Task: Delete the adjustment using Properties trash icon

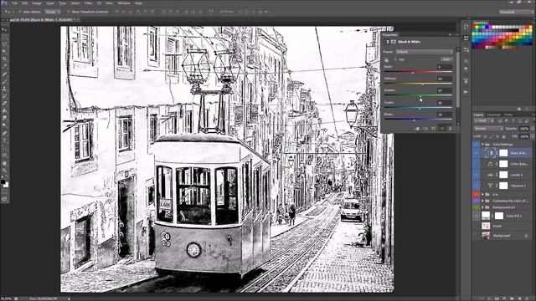Action: (x=451, y=129)
